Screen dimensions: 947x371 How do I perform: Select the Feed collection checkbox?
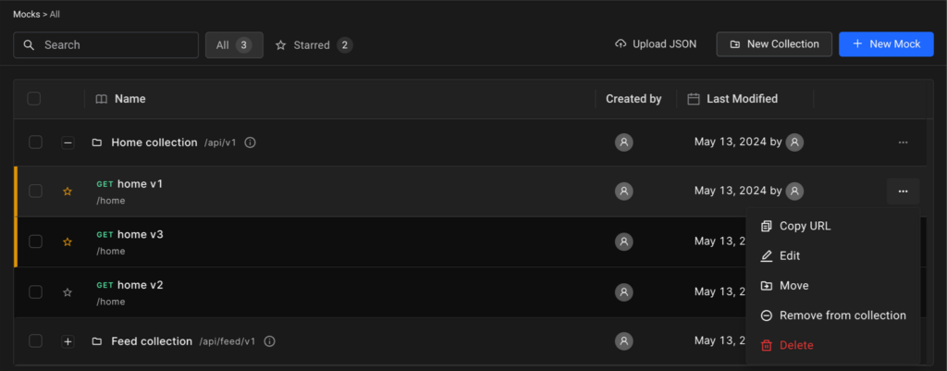click(x=35, y=341)
